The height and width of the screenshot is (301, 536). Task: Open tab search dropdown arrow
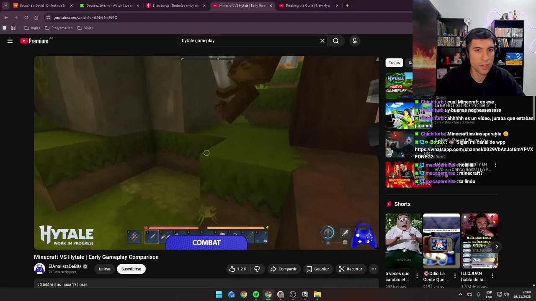click(5, 5)
